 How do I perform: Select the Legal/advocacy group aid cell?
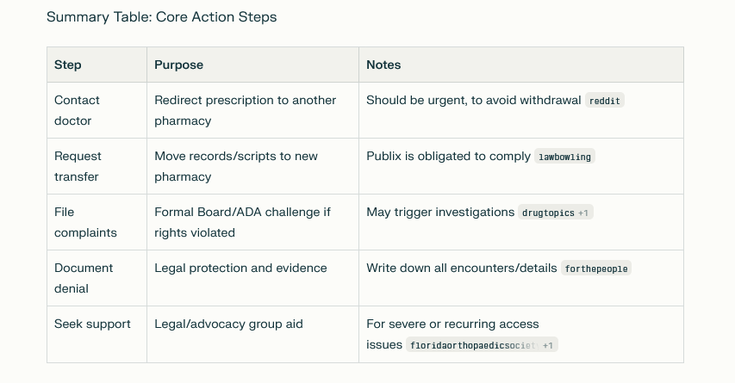[x=228, y=324]
